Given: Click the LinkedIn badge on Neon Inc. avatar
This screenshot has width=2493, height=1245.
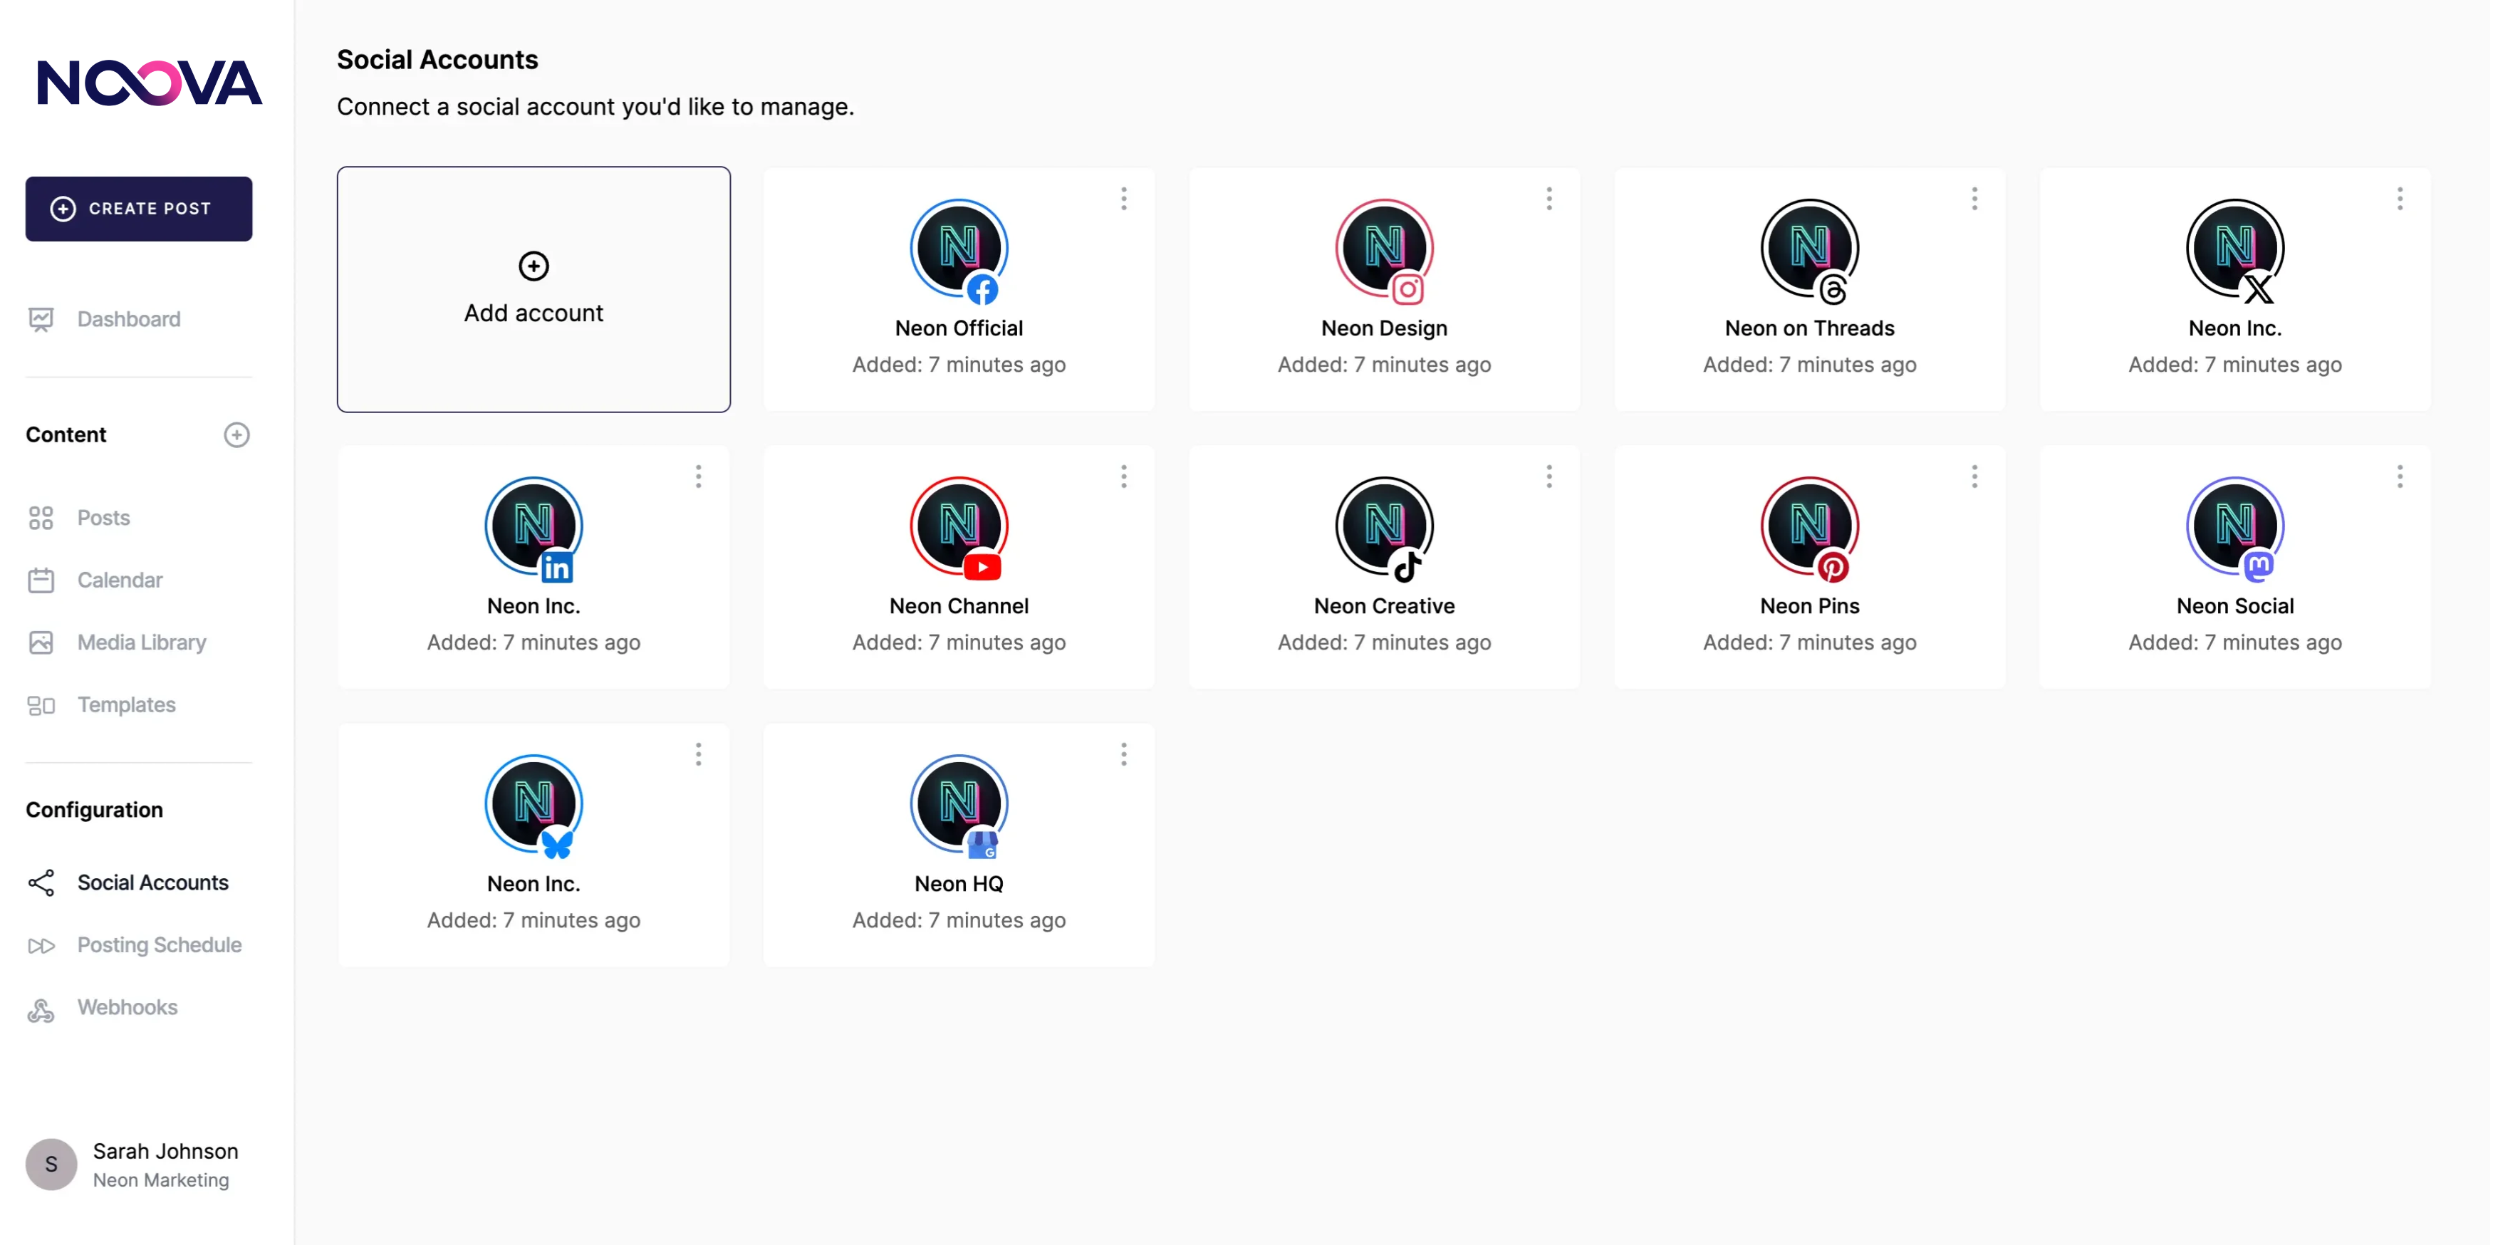Looking at the screenshot, I should pos(556,568).
